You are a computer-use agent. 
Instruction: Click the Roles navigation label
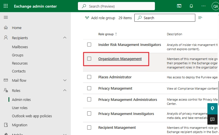point(16,91)
